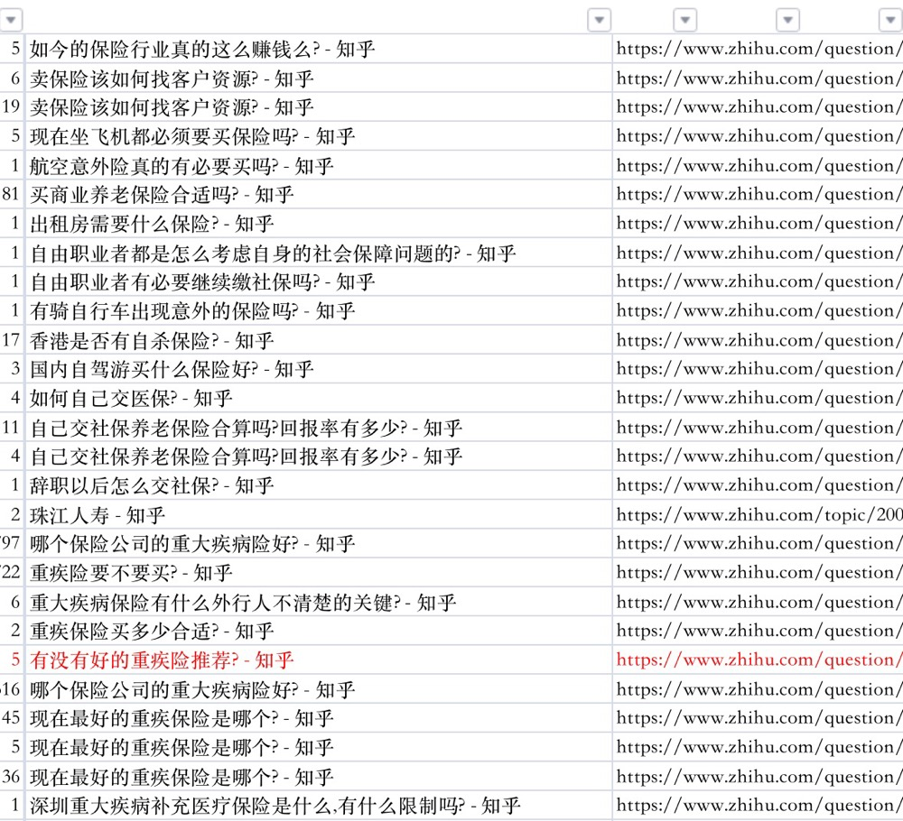Select number 6 beside '重大疾病保险有什么外行人不清楚的关键?'
Image resolution: width=903 pixels, height=821 pixels.
15,603
